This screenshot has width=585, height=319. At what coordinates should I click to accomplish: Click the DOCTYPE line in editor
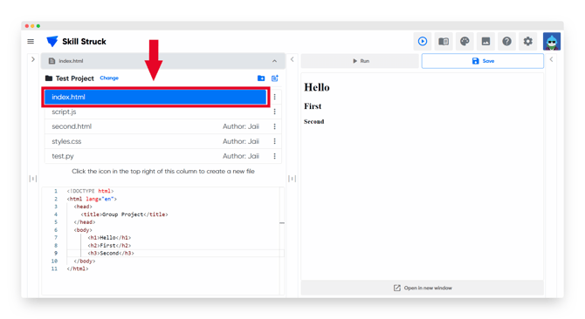click(x=90, y=191)
